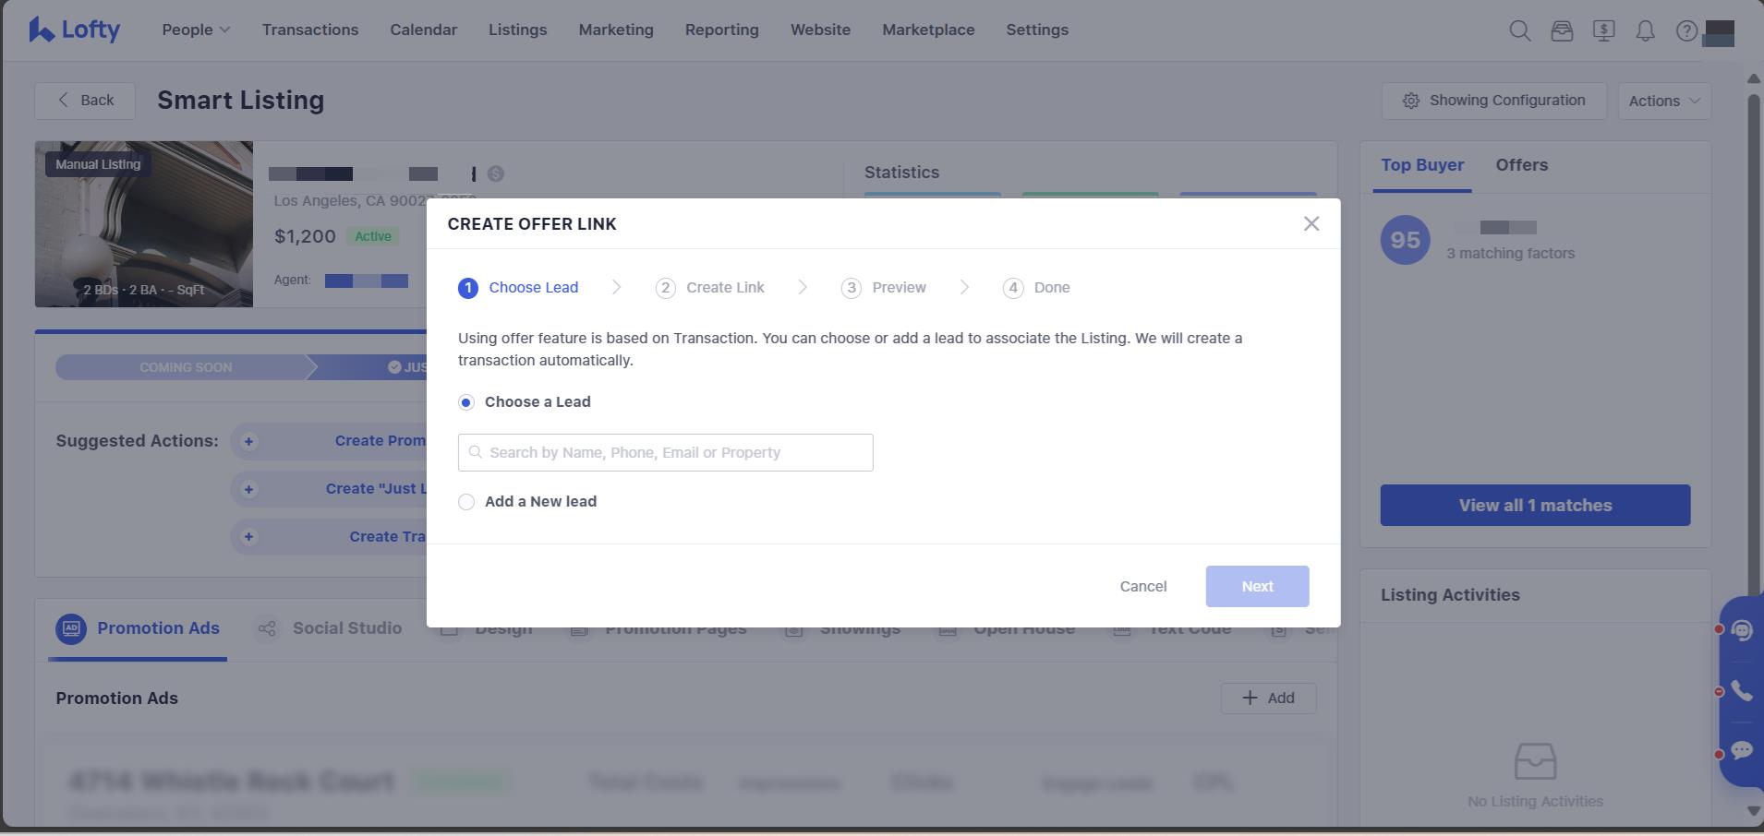Go back with the Back button

click(85, 101)
